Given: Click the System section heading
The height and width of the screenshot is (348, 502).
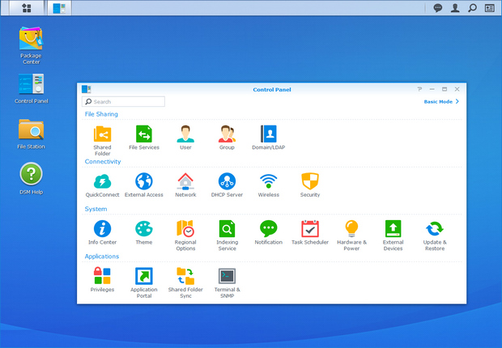Looking at the screenshot, I should click(x=96, y=209).
